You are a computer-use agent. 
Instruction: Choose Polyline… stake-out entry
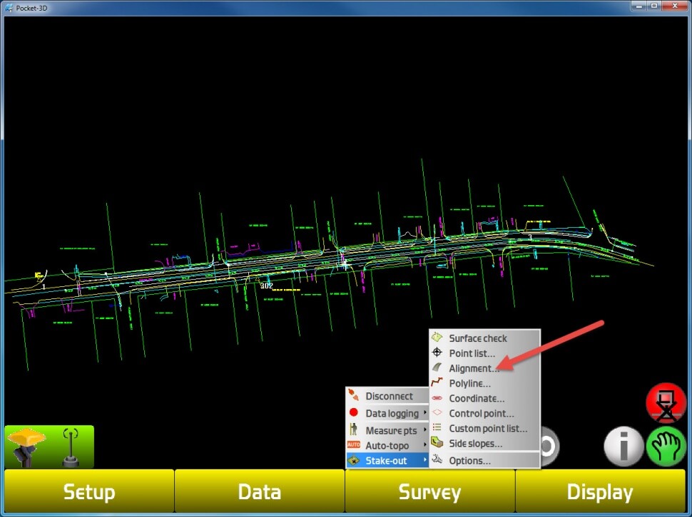coord(469,384)
